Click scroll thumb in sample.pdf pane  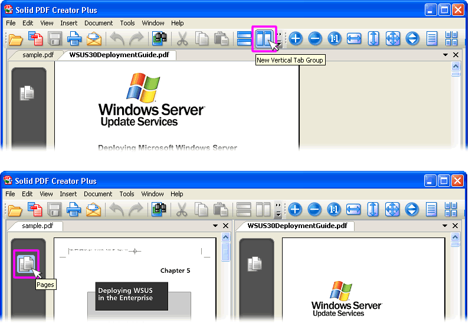pos(226,252)
